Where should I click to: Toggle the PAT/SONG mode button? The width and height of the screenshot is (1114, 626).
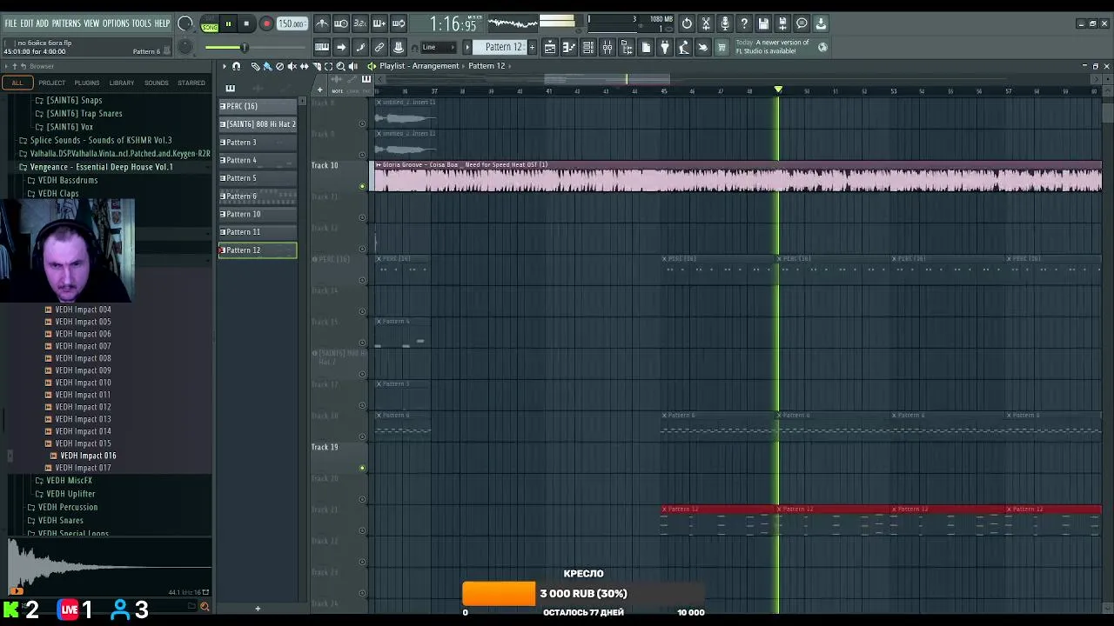pos(210,24)
